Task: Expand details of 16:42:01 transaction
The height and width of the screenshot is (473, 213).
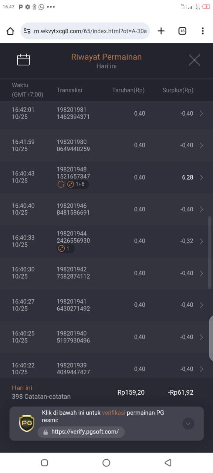Action: point(106,113)
